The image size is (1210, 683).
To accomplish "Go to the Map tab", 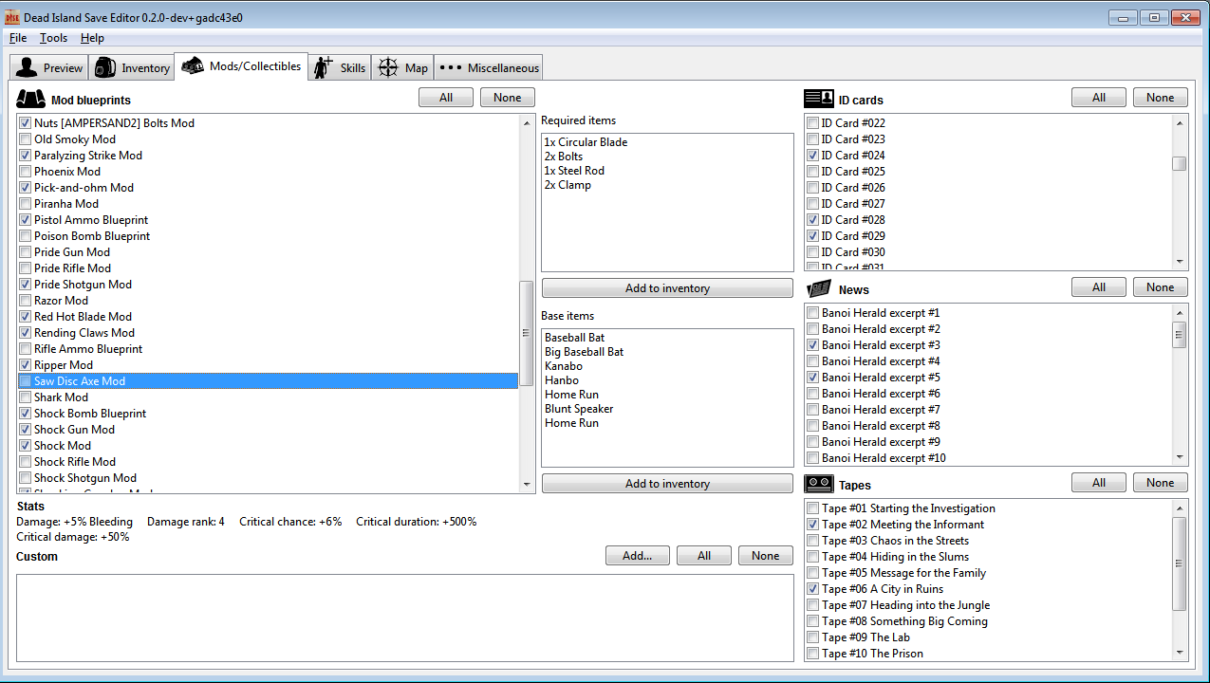I will [x=403, y=67].
